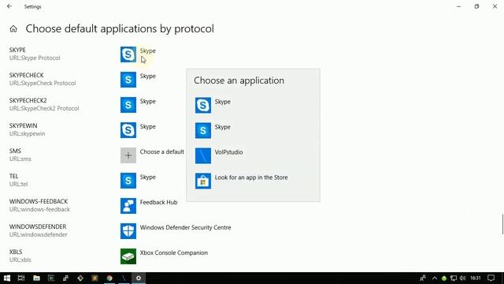Open the VoIPstudio app on the taskbar
The height and width of the screenshot is (284, 504).
[124, 278]
